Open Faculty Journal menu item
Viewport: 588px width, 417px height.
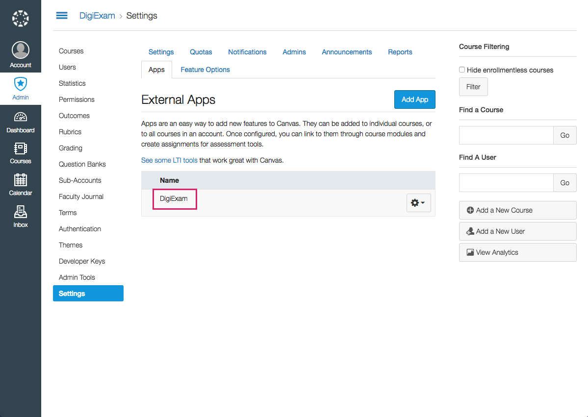[x=81, y=196]
